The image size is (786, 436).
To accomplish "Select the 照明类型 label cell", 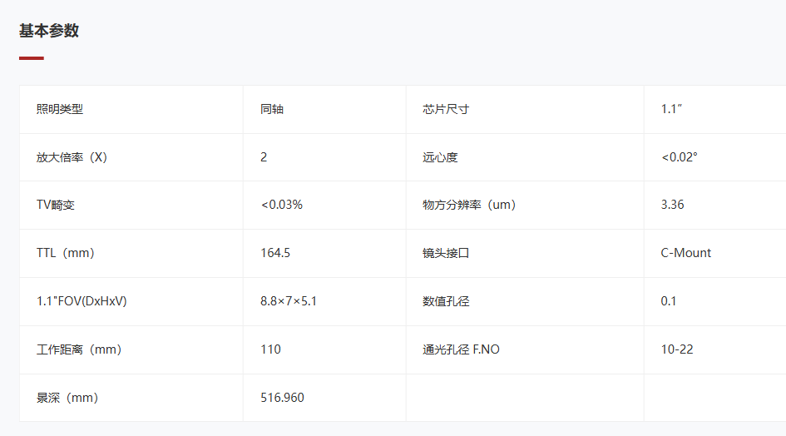I will 131,109.
